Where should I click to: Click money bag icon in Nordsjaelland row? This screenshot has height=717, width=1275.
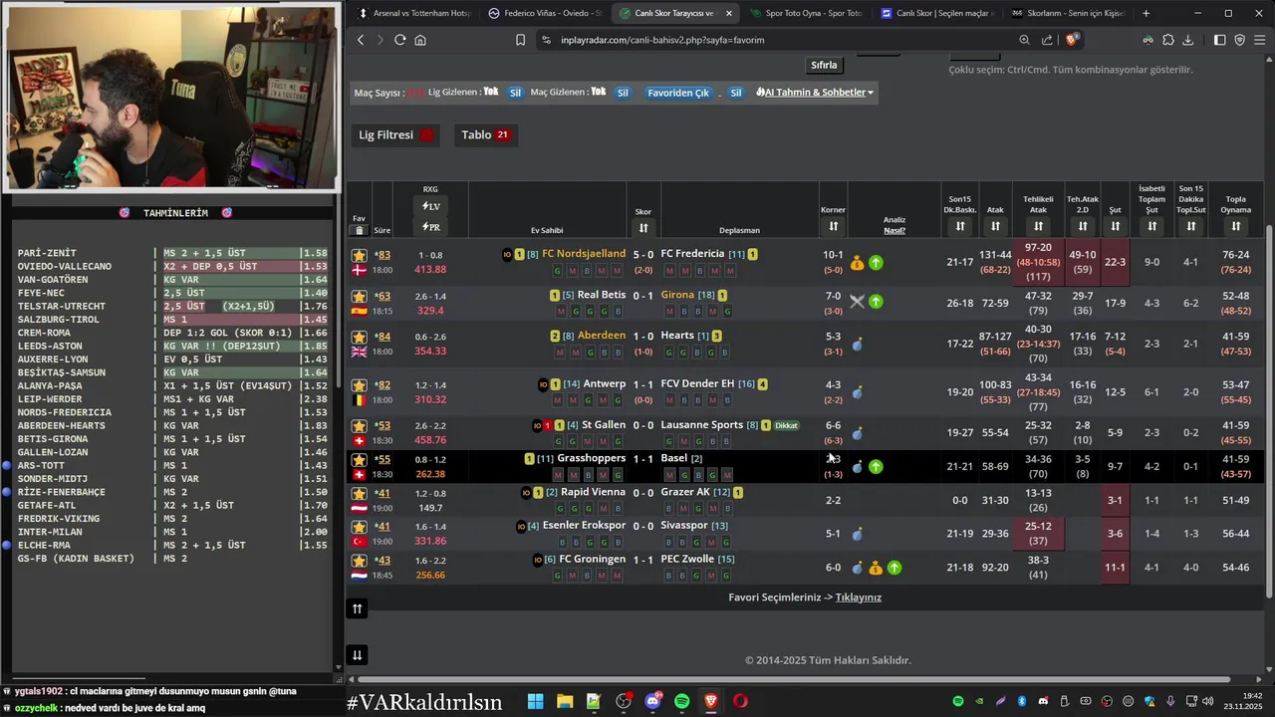[x=857, y=263]
